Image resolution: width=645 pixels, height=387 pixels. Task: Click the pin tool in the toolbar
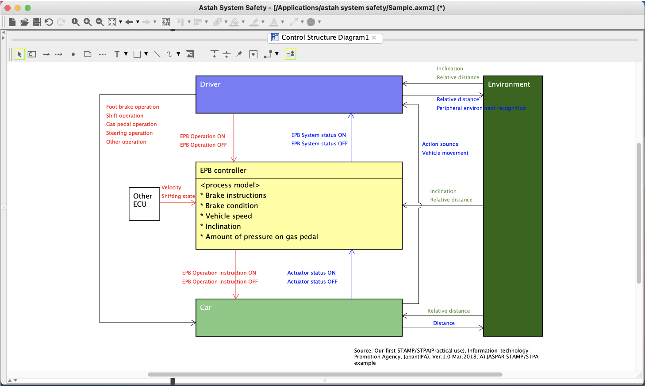tap(238, 54)
